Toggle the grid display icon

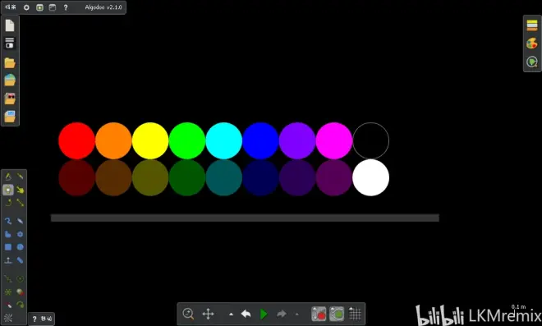(355, 314)
